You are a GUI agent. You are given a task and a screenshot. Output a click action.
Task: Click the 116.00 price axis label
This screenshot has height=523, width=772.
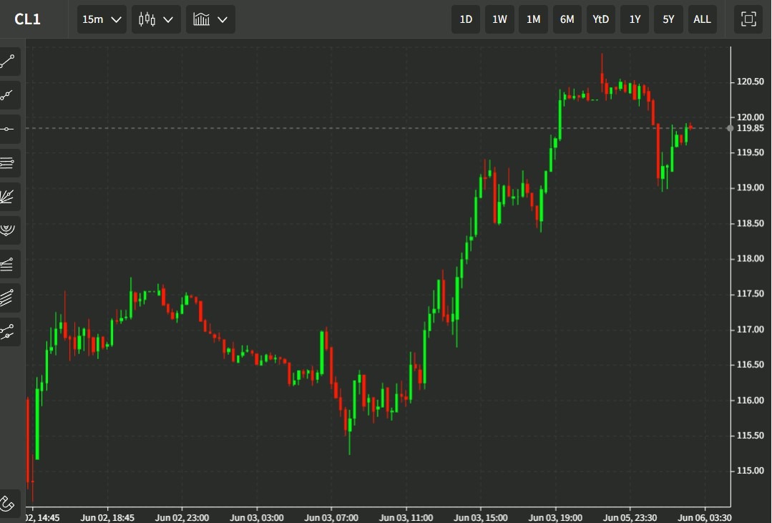750,401
